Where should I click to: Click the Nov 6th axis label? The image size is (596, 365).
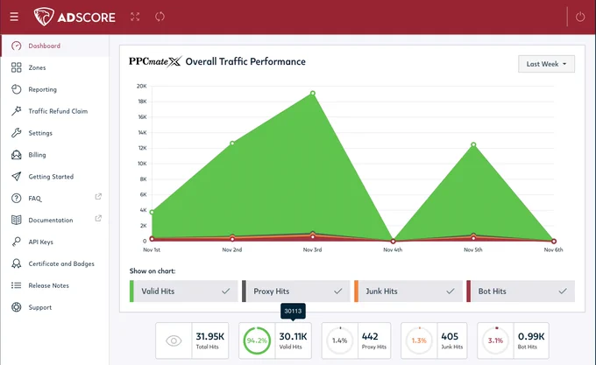[553, 249]
